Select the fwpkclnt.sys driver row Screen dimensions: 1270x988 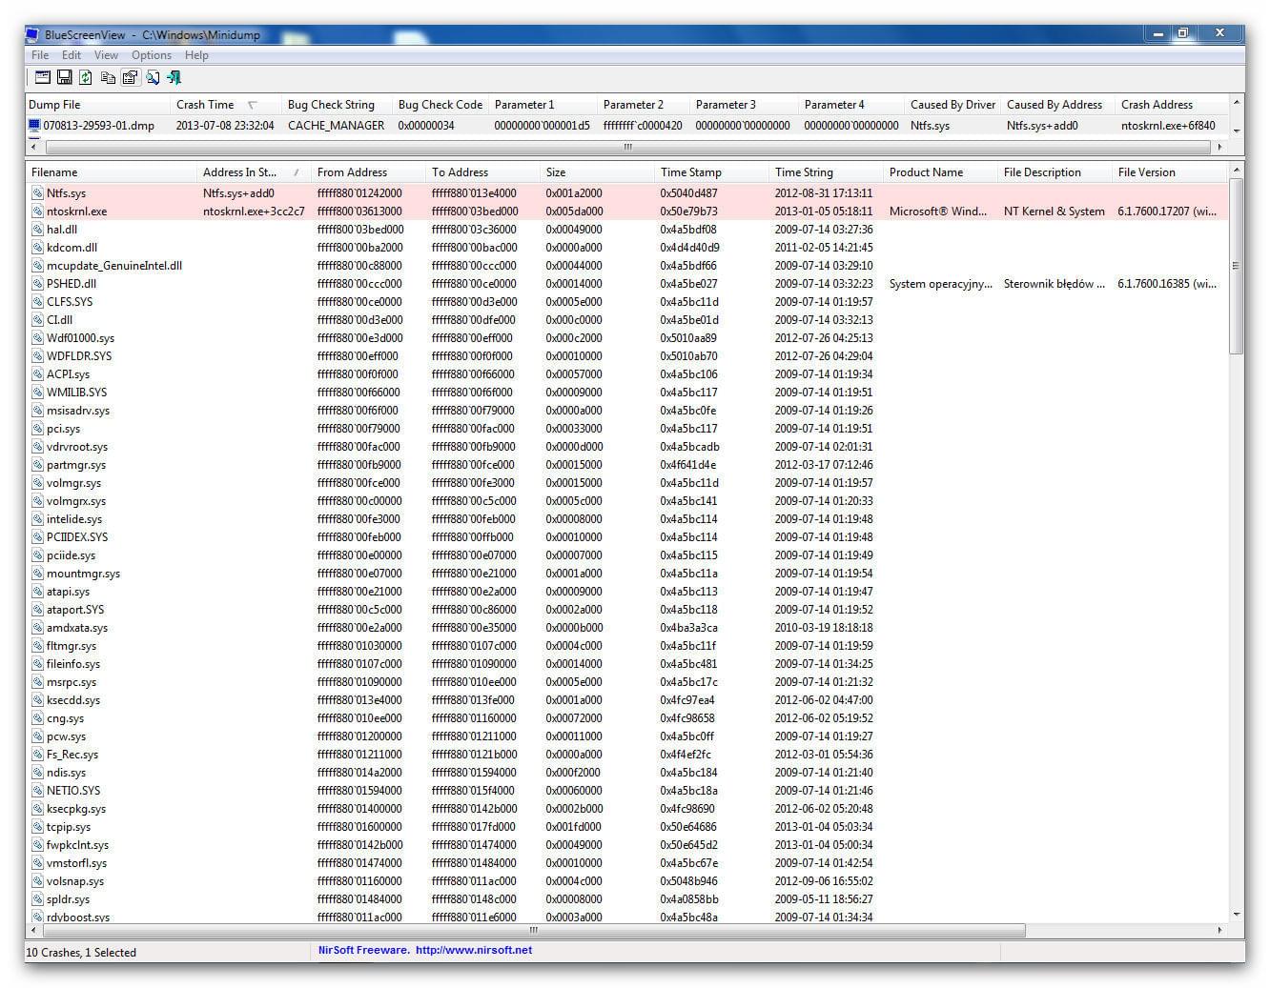click(627, 845)
